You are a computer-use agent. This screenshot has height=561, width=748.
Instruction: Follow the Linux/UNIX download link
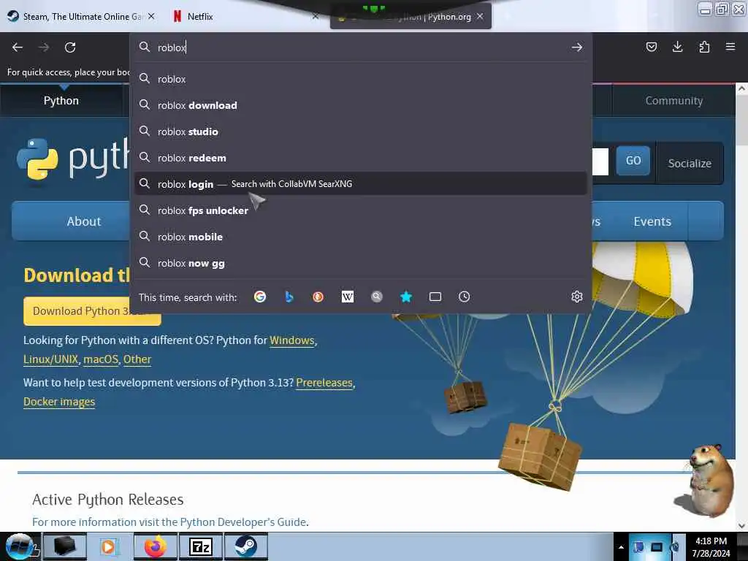(x=50, y=359)
